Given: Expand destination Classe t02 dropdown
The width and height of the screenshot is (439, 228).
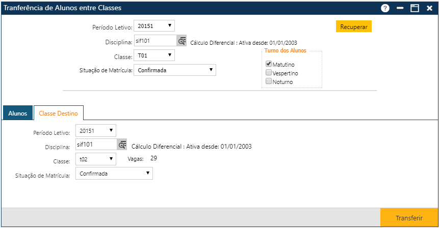Looking at the screenshot, I should [96, 159].
